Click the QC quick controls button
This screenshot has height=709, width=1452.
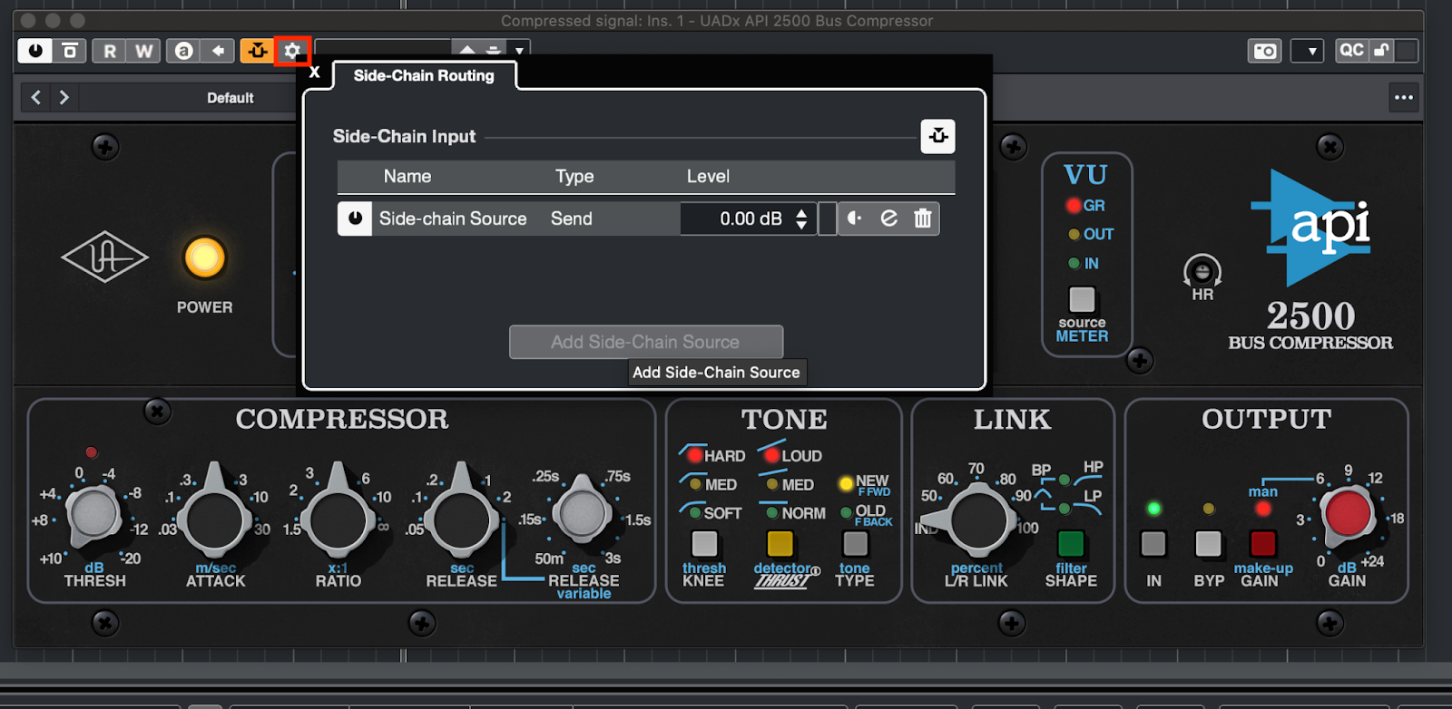pos(1352,51)
